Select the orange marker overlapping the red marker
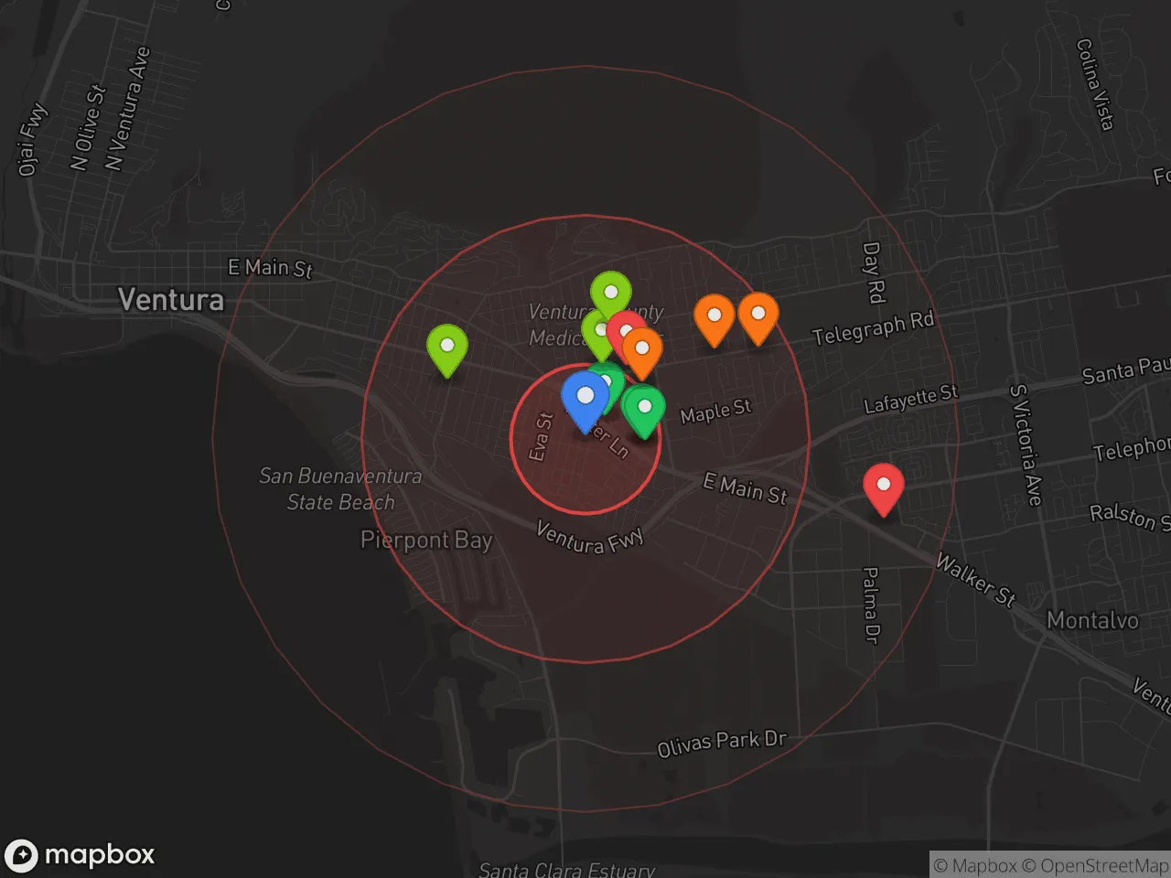Image resolution: width=1171 pixels, height=878 pixels. click(x=642, y=350)
